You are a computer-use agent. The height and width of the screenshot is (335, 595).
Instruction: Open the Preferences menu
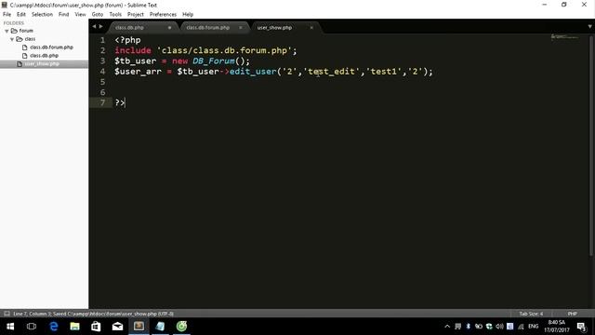163,15
